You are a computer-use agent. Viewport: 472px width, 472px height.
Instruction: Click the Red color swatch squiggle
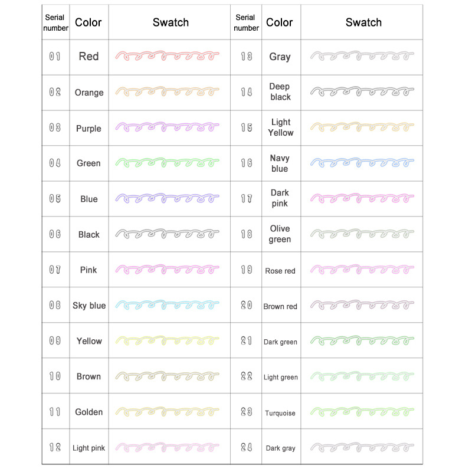click(x=168, y=57)
